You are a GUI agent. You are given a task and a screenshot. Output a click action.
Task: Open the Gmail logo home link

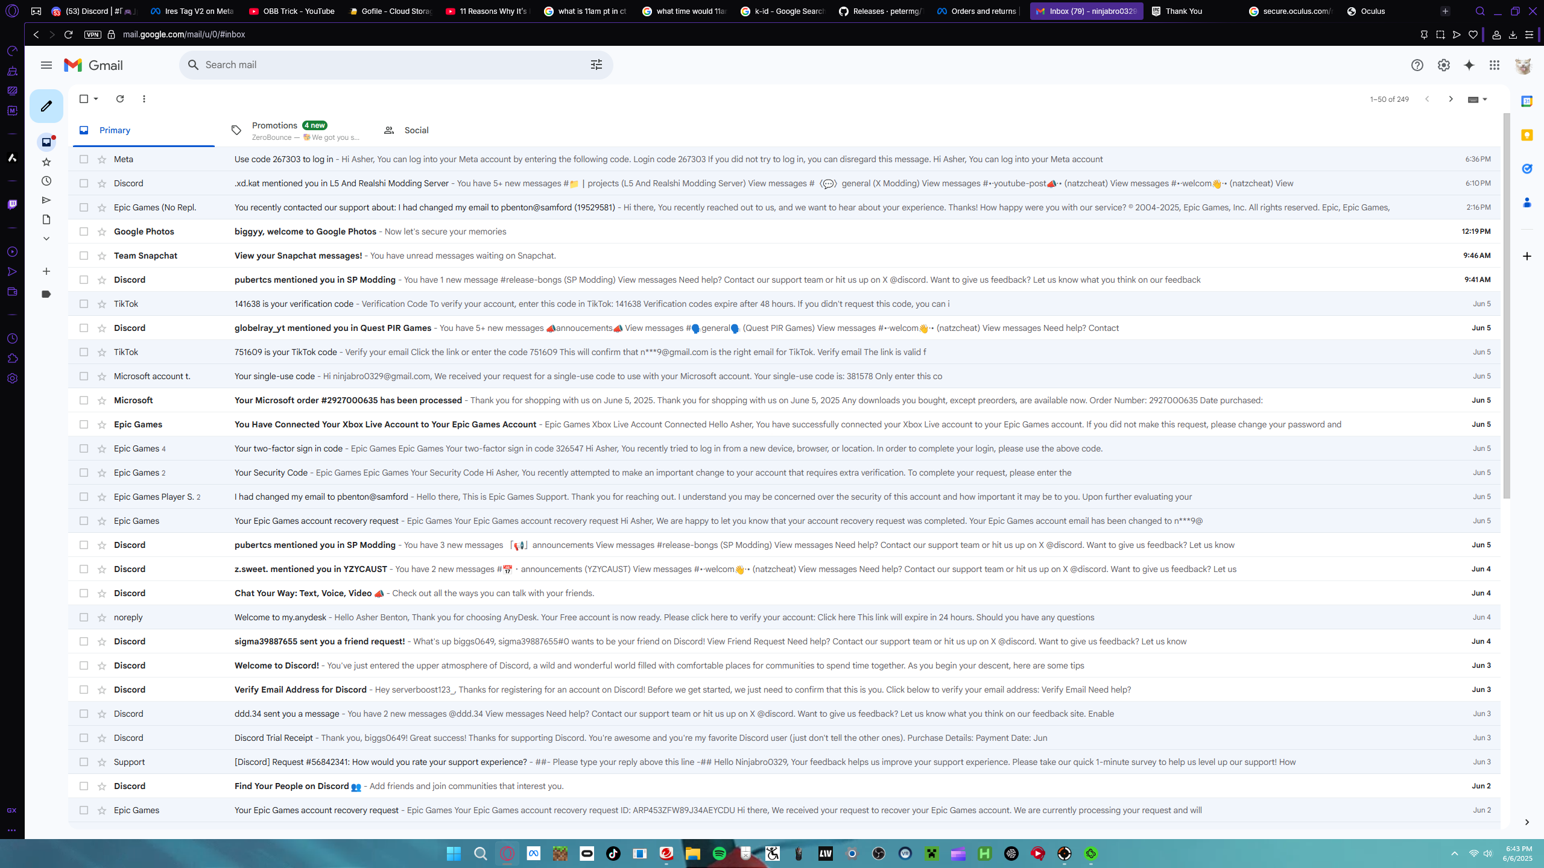click(94, 65)
